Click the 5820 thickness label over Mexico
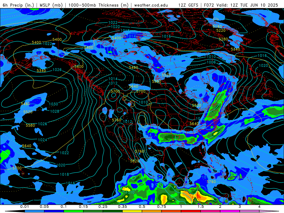Viewport: 284px width, 213px height. (x=135, y=161)
